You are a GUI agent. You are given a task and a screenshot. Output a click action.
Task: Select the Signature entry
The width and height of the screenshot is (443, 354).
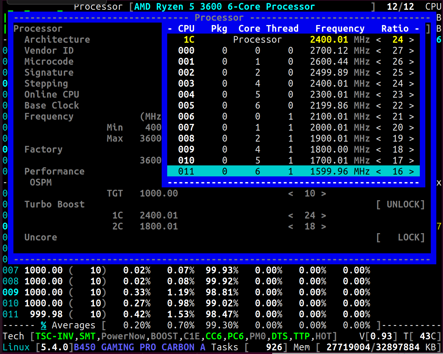[49, 73]
